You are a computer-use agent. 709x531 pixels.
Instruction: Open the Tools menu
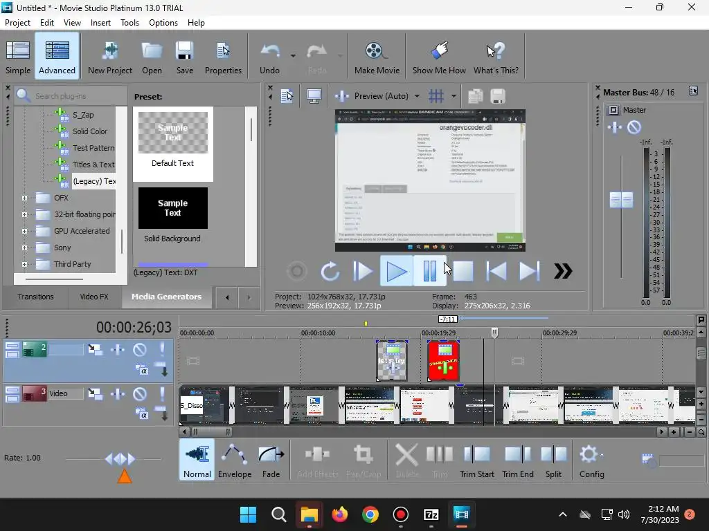[x=129, y=23]
